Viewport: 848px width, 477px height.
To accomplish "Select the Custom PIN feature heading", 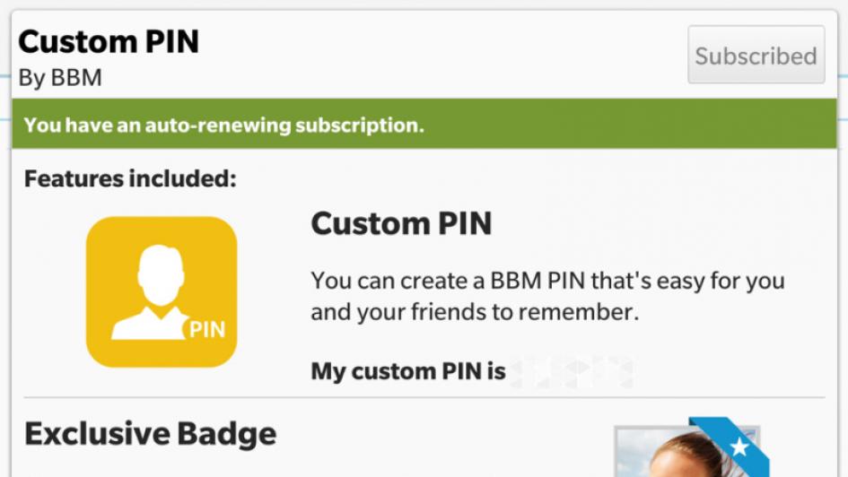I will 401,223.
